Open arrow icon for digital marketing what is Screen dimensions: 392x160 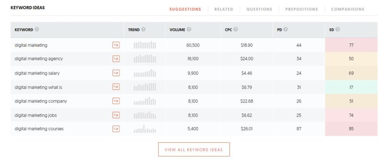point(116,87)
